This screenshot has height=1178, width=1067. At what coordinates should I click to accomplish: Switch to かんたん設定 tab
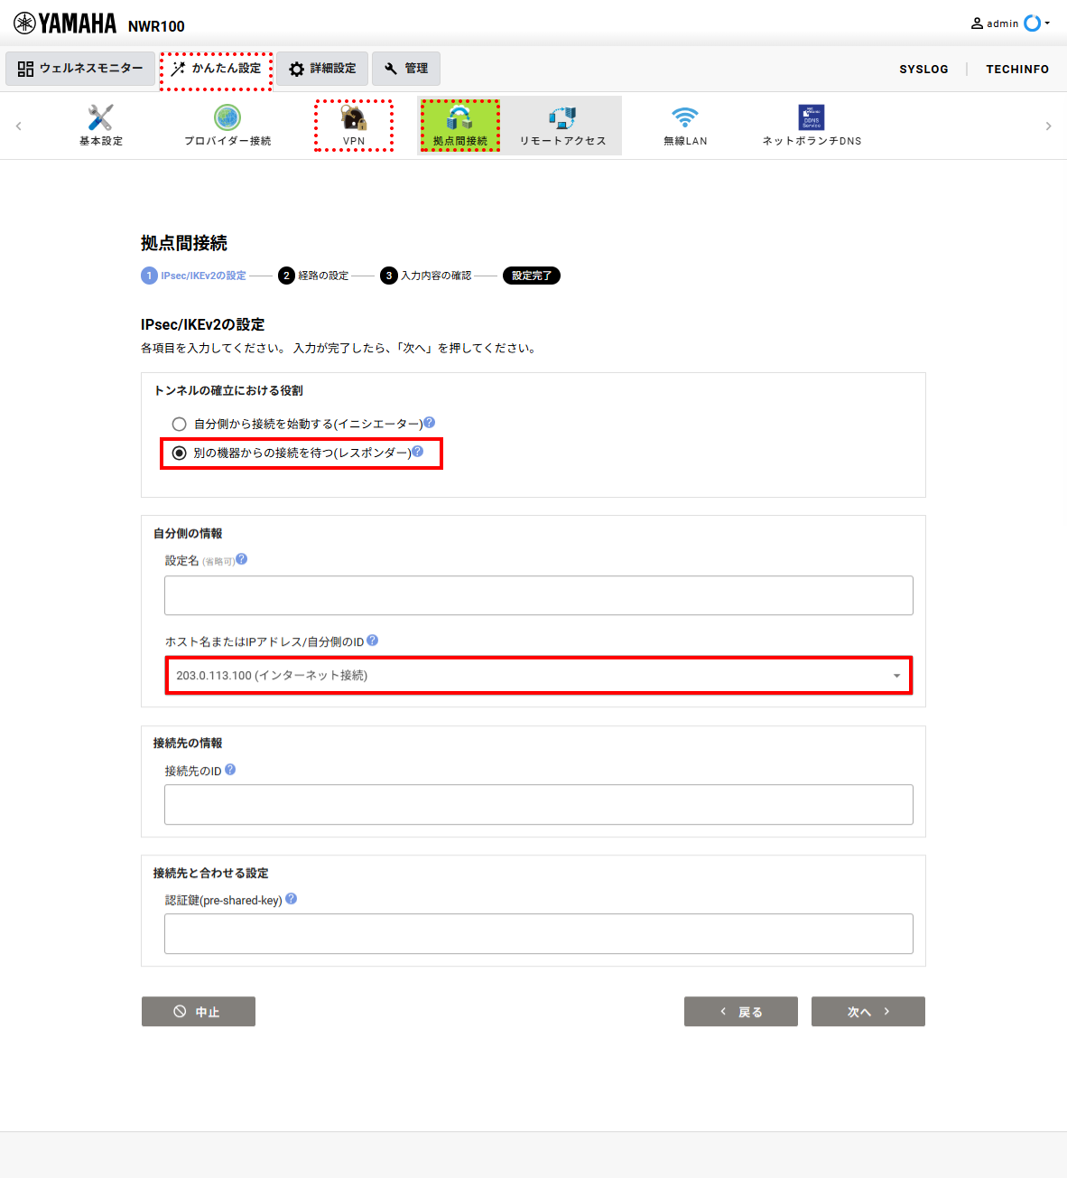[x=217, y=69]
